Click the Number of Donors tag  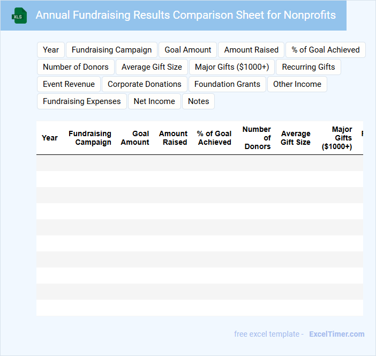click(x=76, y=67)
